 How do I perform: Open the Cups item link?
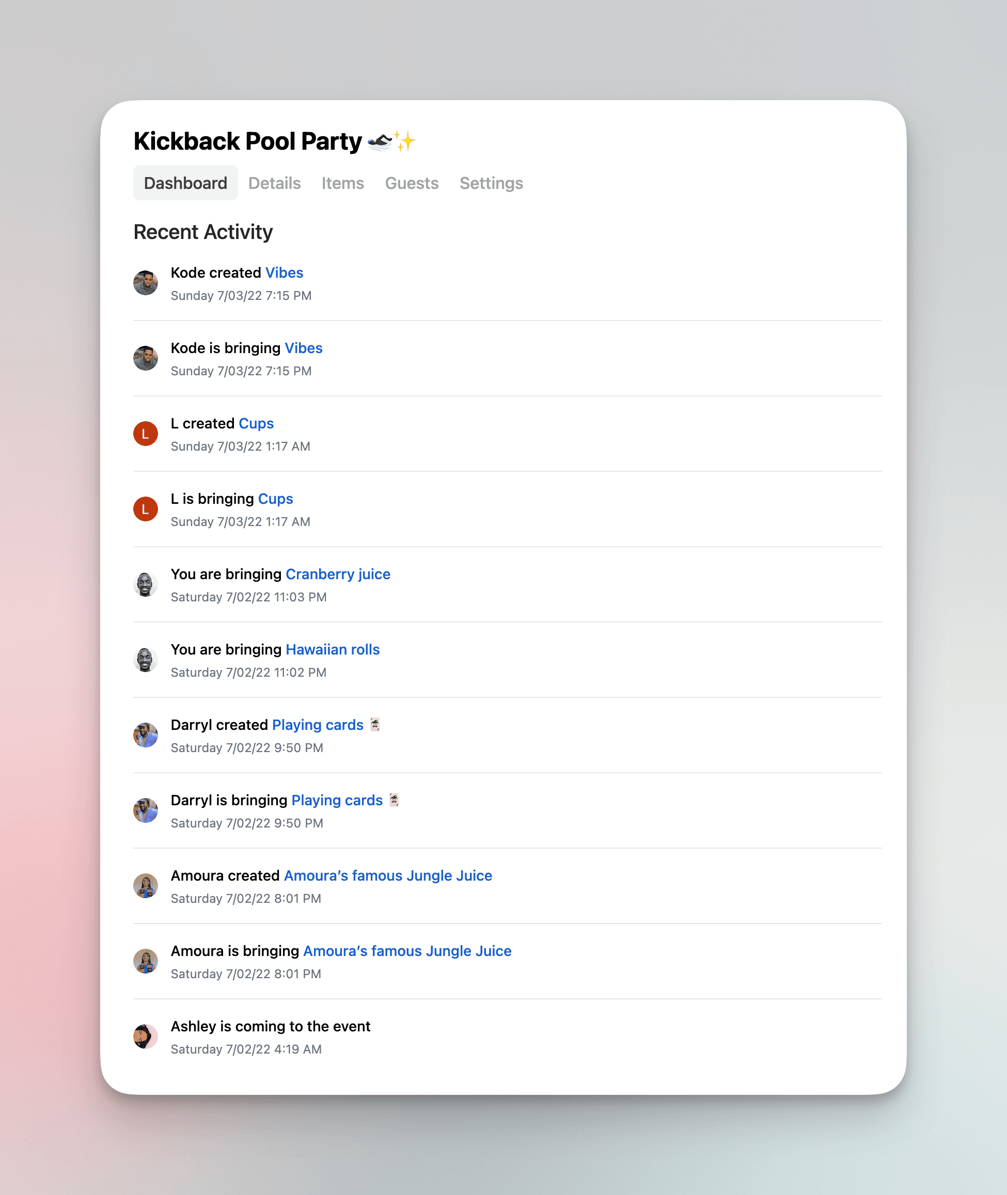[256, 423]
